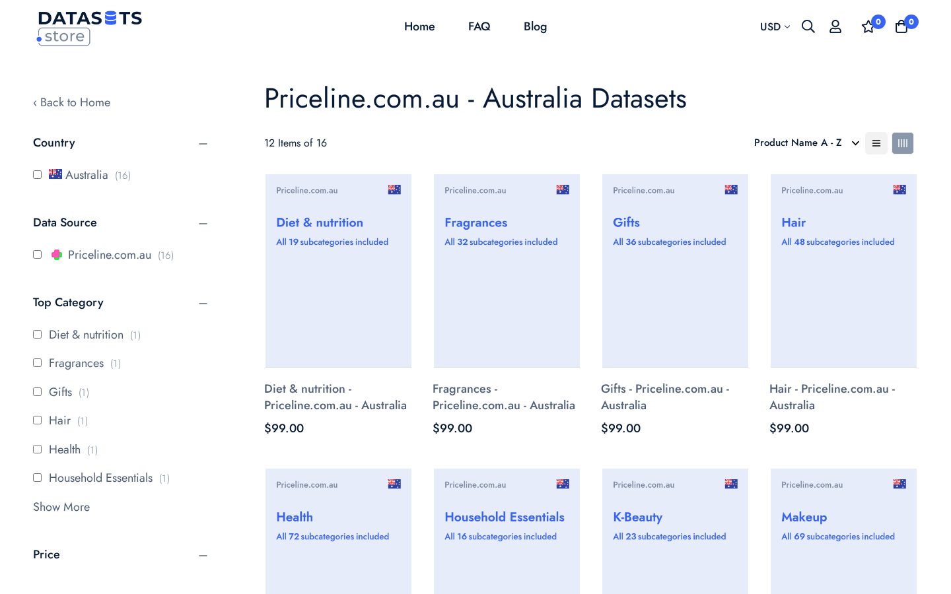Image resolution: width=951 pixels, height=594 pixels.
Task: Check the Fragrances category filter
Action: click(x=38, y=363)
